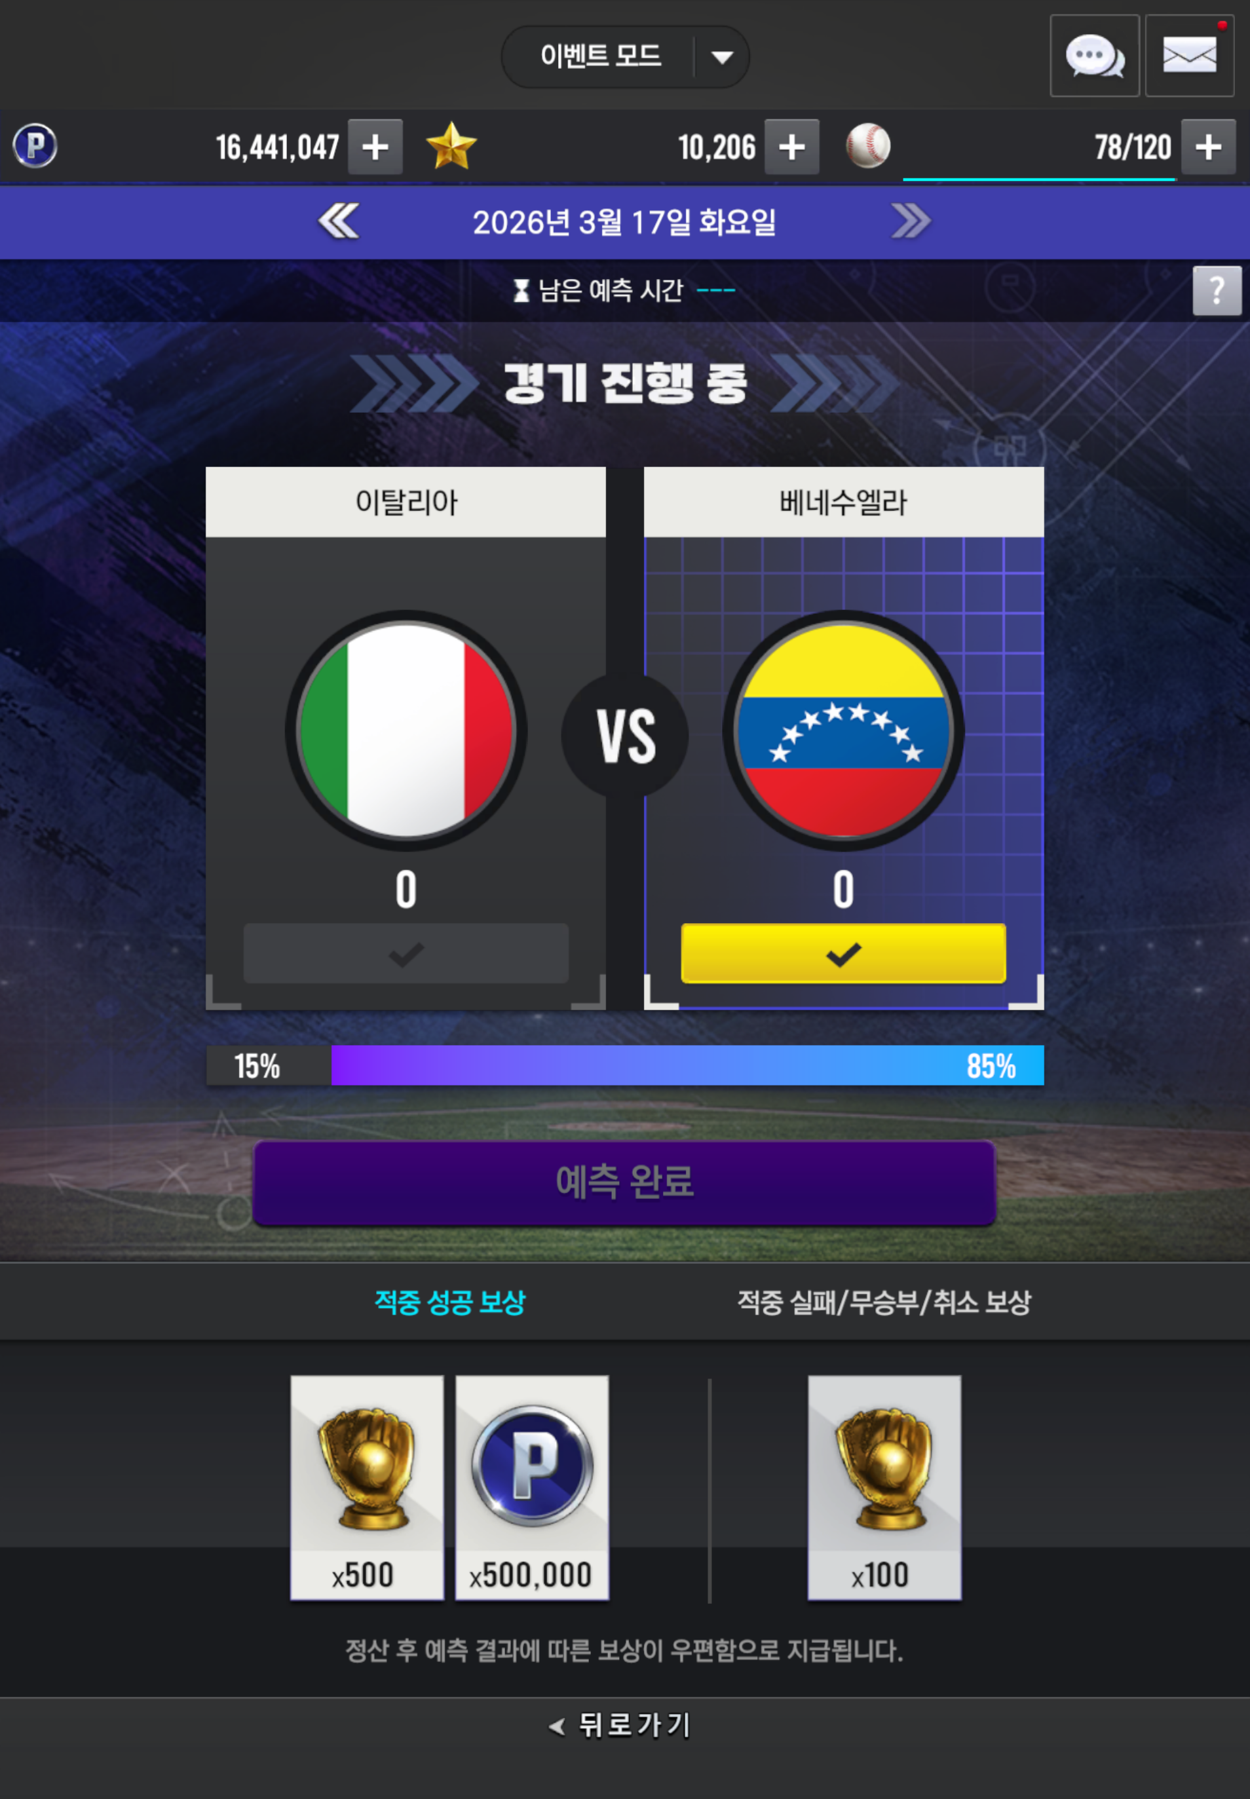Switch to 적중 성공 보상 tab
The width and height of the screenshot is (1250, 1799).
click(x=450, y=1302)
